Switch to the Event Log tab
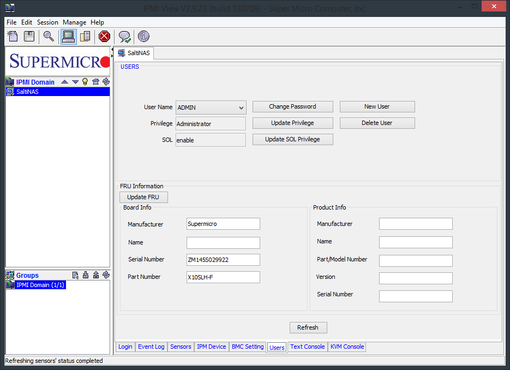 point(151,347)
